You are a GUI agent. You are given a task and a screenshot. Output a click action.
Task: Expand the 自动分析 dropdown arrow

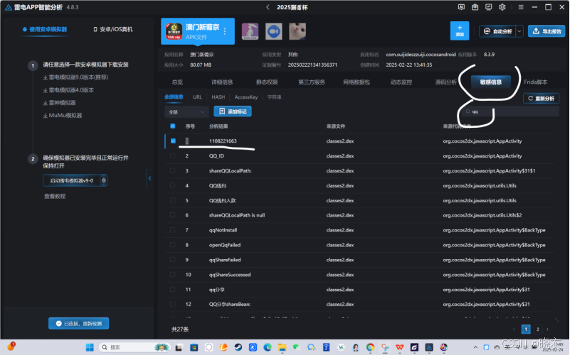519,31
